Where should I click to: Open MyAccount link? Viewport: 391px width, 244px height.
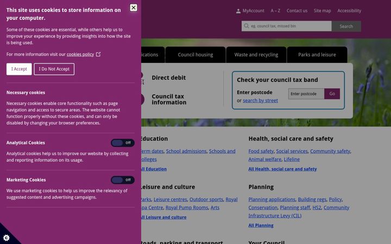(254, 11)
